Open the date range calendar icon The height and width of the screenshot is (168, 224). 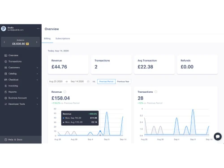tap(88, 82)
